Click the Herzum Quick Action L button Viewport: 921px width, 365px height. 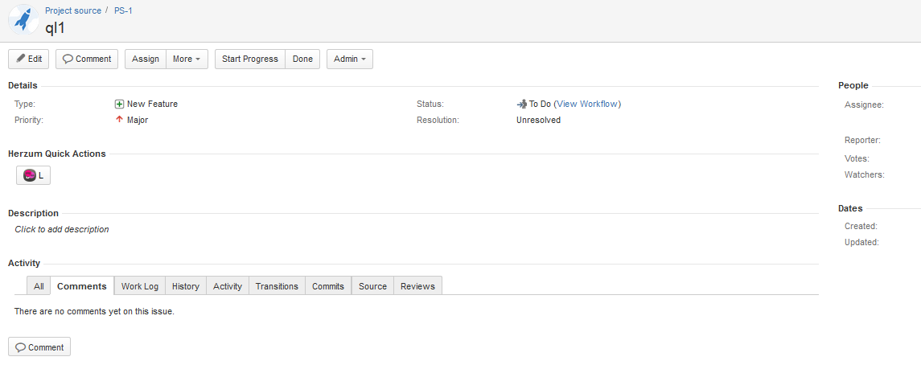[x=33, y=175]
